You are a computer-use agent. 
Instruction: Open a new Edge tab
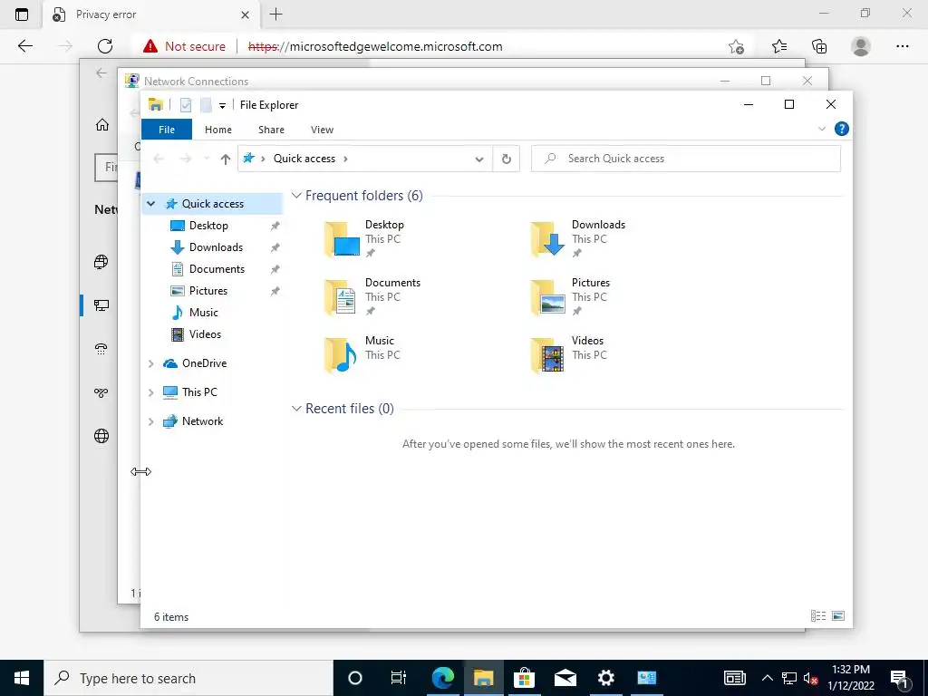coord(275,14)
